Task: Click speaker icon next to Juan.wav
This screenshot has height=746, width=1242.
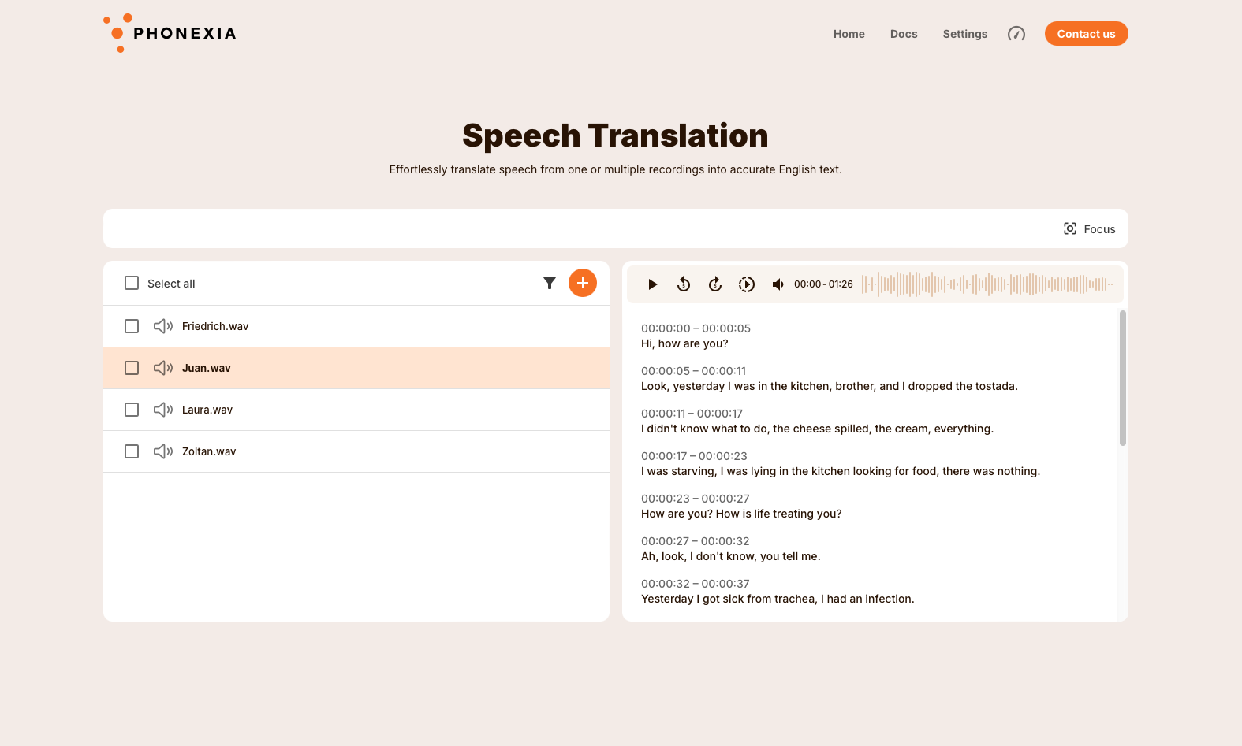Action: pos(163,368)
